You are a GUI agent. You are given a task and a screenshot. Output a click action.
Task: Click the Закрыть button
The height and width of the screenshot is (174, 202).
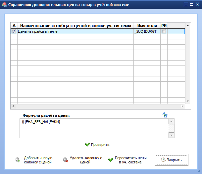coord(172,160)
